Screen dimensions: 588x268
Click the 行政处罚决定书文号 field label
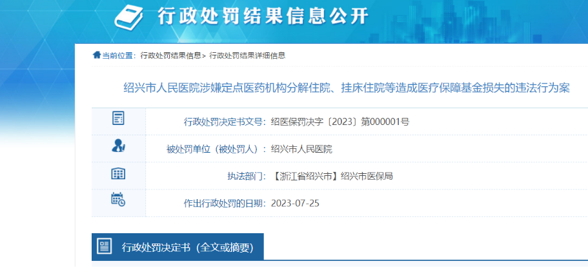[225, 121]
